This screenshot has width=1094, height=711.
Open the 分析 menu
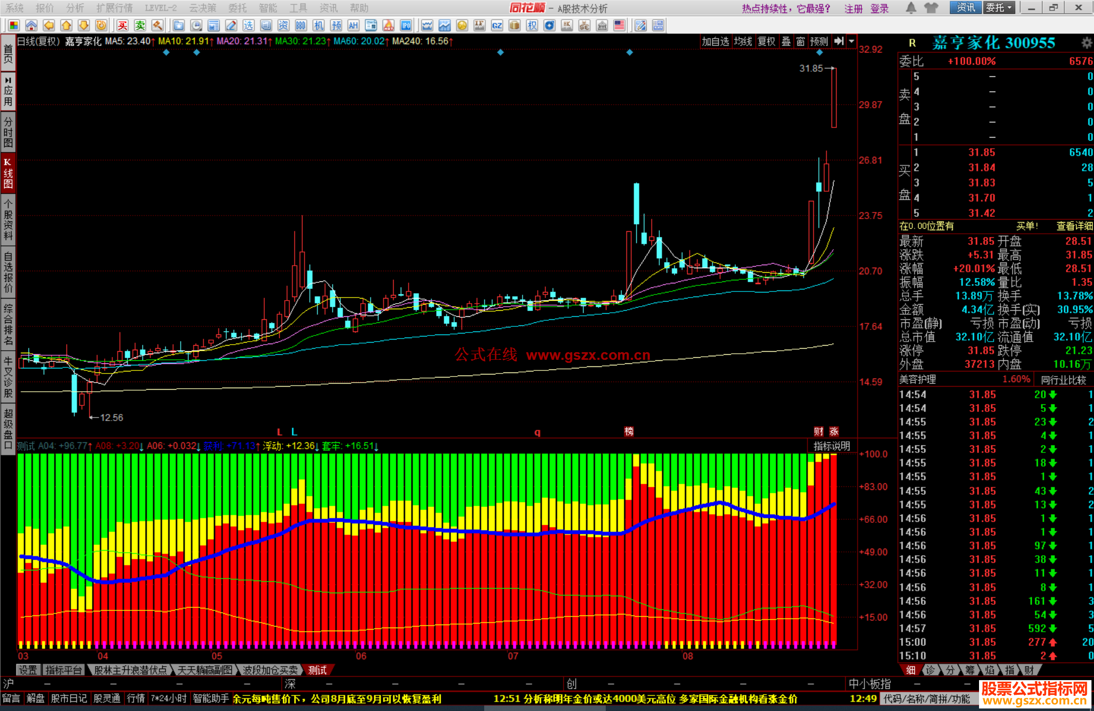[75, 8]
